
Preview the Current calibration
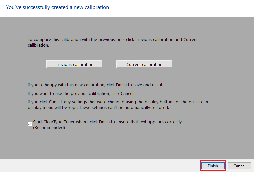(144, 64)
